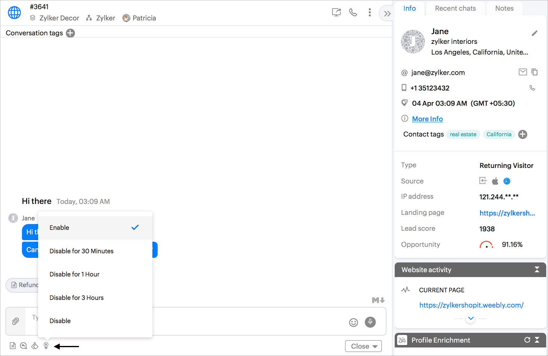Click the chat ID #3641
The image size is (548, 356).
[39, 7]
